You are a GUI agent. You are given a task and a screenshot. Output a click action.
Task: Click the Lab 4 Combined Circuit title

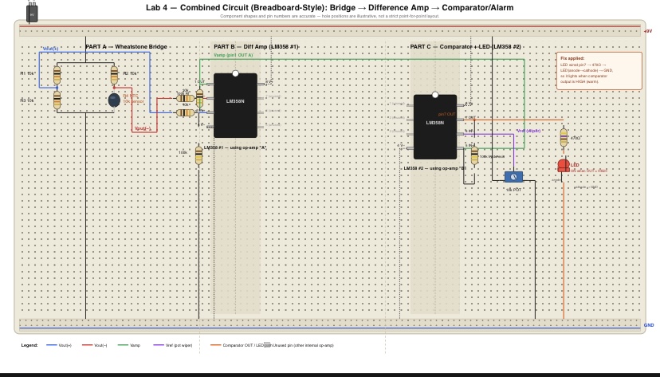click(329, 8)
